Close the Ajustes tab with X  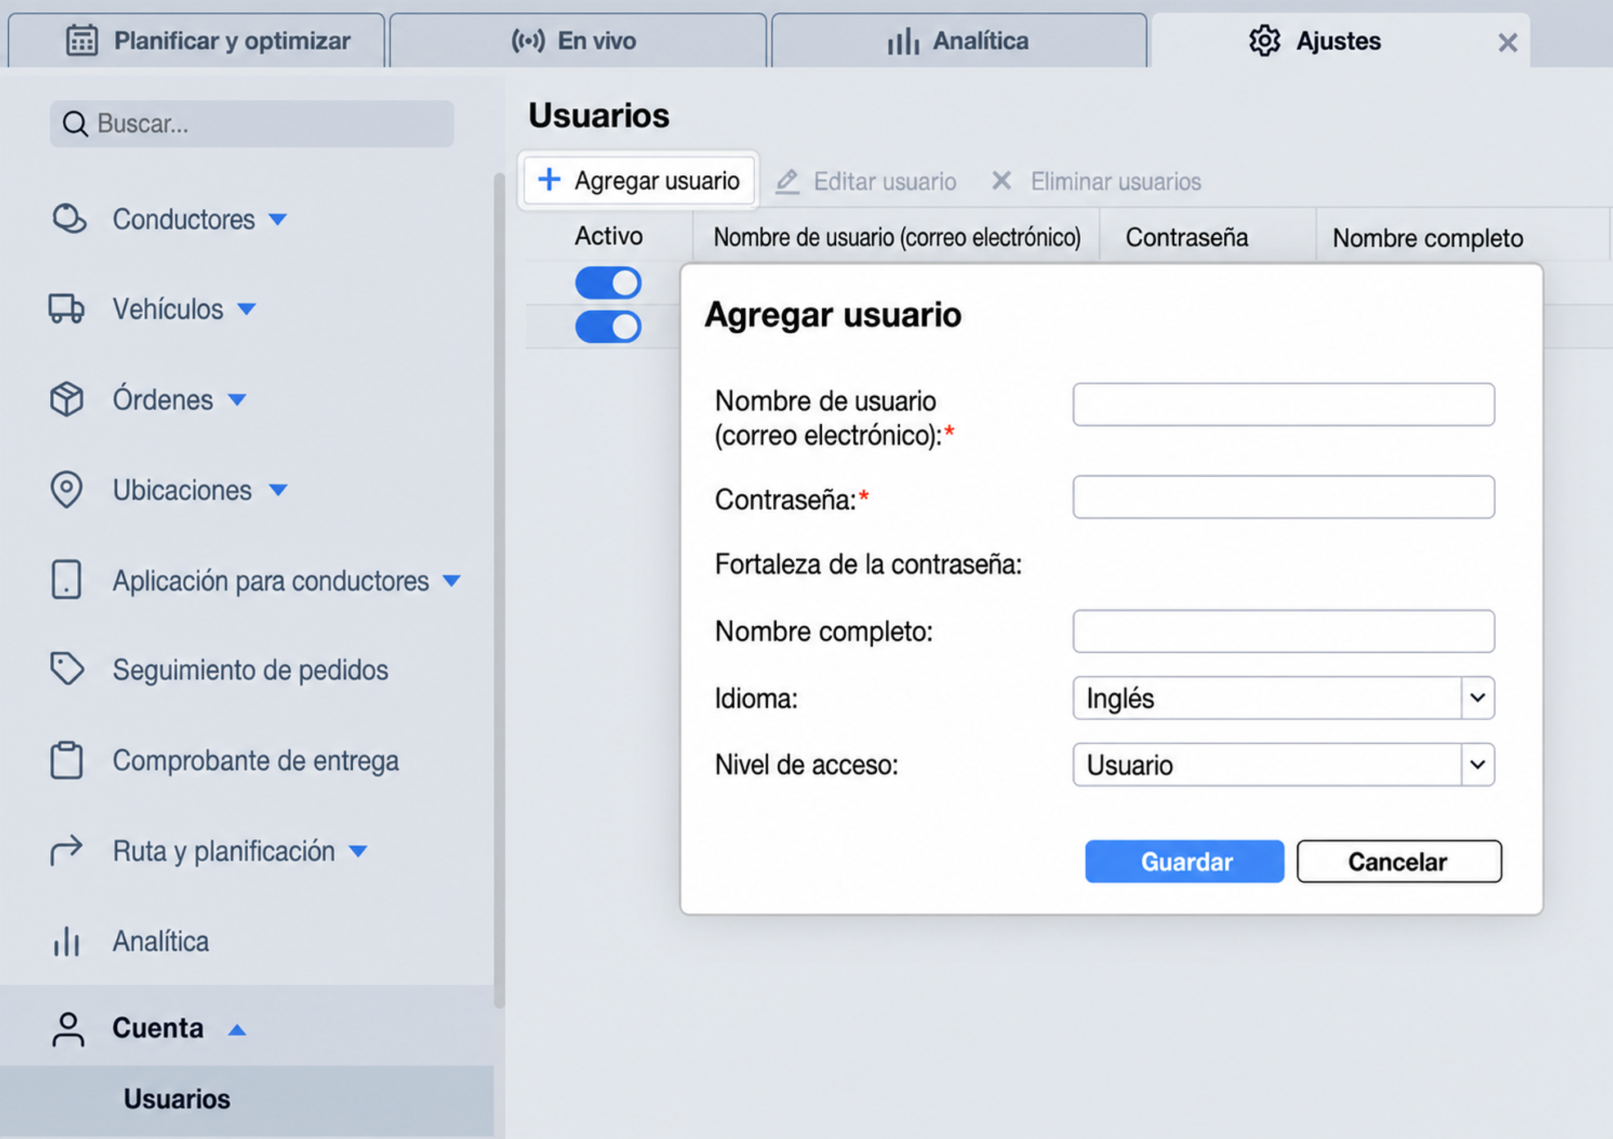[1507, 42]
